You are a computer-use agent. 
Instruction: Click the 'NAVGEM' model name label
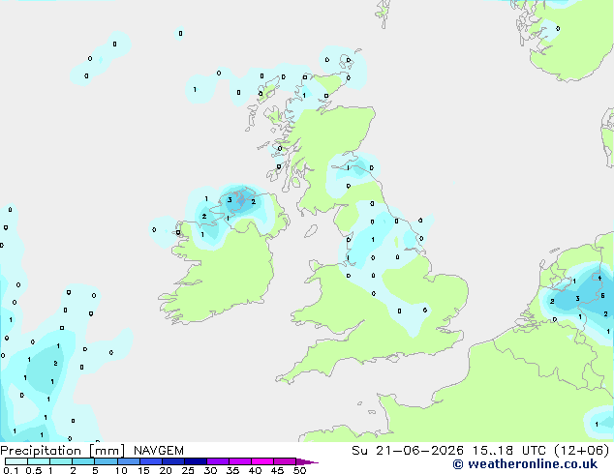click(159, 451)
